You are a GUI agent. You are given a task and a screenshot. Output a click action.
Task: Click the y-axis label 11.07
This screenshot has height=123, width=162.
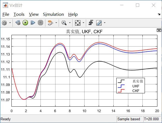click(x=5, y=100)
